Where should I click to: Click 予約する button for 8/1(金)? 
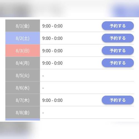pyautogui.click(x=118, y=26)
